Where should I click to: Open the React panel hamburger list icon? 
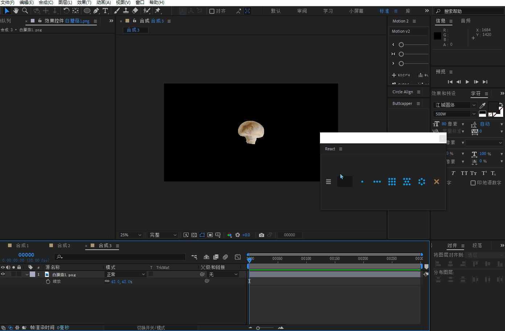tap(328, 182)
